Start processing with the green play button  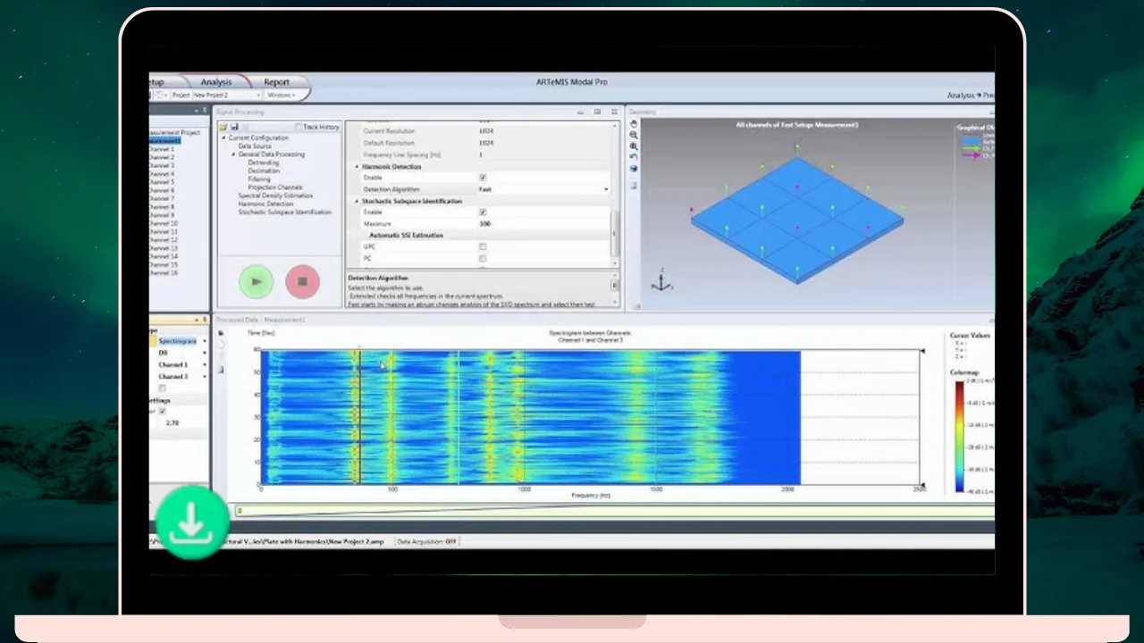[257, 282]
